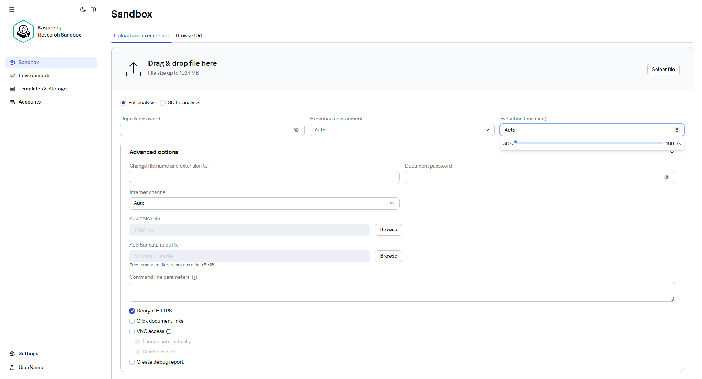The image size is (702, 379).
Task: Uncheck the Decrypt HTTPS checkbox
Action: 132,311
